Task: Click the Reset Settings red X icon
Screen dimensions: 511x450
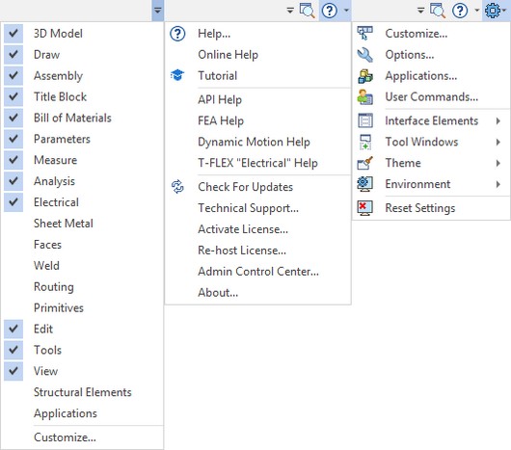Action: [x=365, y=208]
